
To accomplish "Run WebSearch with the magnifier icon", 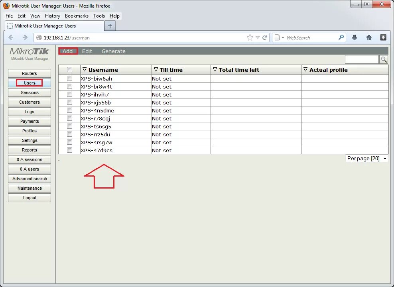I will pyautogui.click(x=341, y=37).
